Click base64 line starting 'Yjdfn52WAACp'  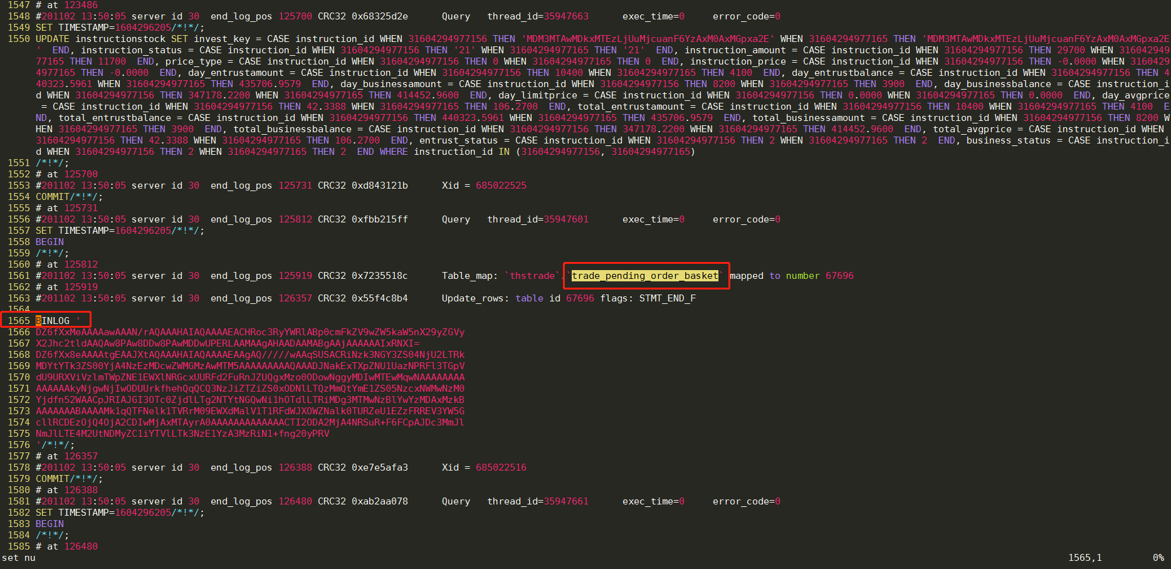click(250, 400)
